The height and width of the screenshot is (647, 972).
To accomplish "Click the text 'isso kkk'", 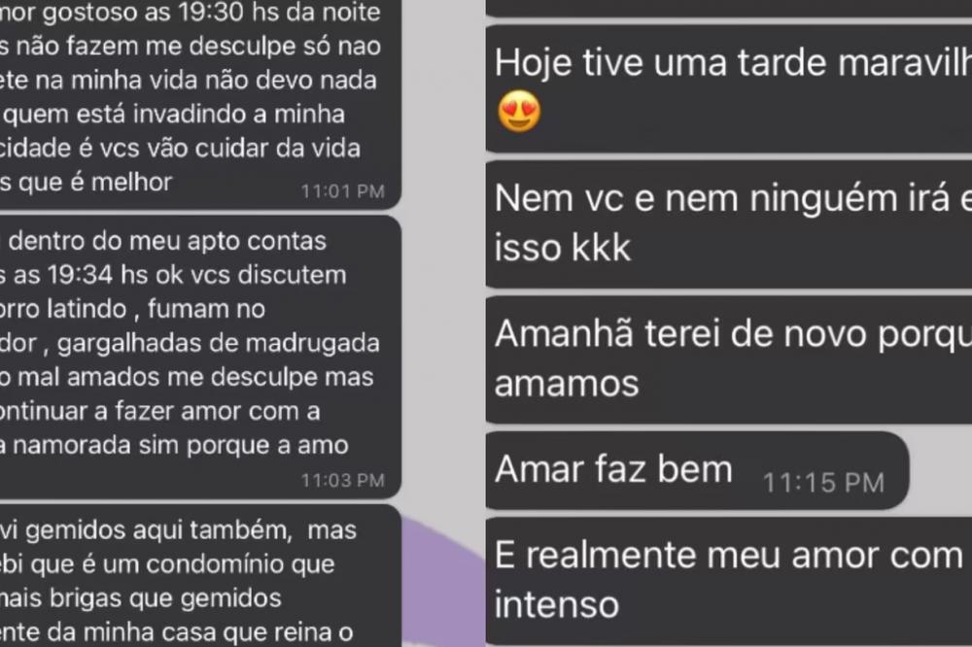I will tap(562, 248).
